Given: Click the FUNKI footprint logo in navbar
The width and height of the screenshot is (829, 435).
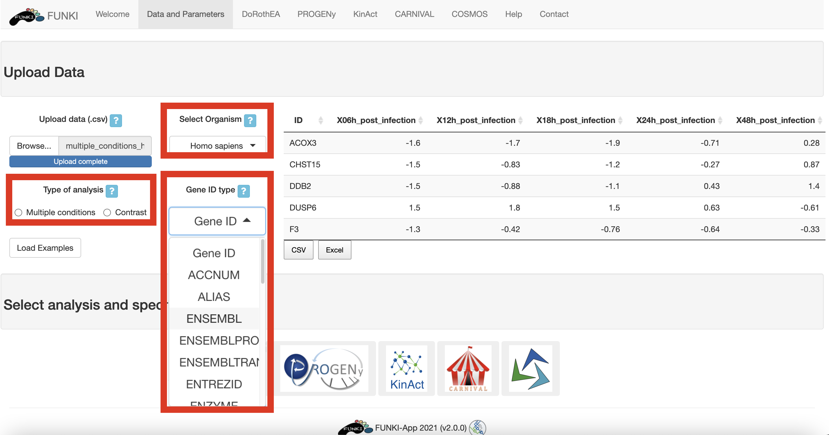Looking at the screenshot, I should point(27,16).
